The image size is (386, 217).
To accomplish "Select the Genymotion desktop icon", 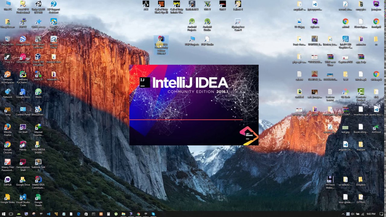I will click(23, 59).
